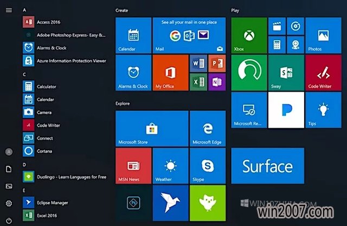Open the My Office tile
The width and height of the screenshot is (347, 226).
[171, 73]
